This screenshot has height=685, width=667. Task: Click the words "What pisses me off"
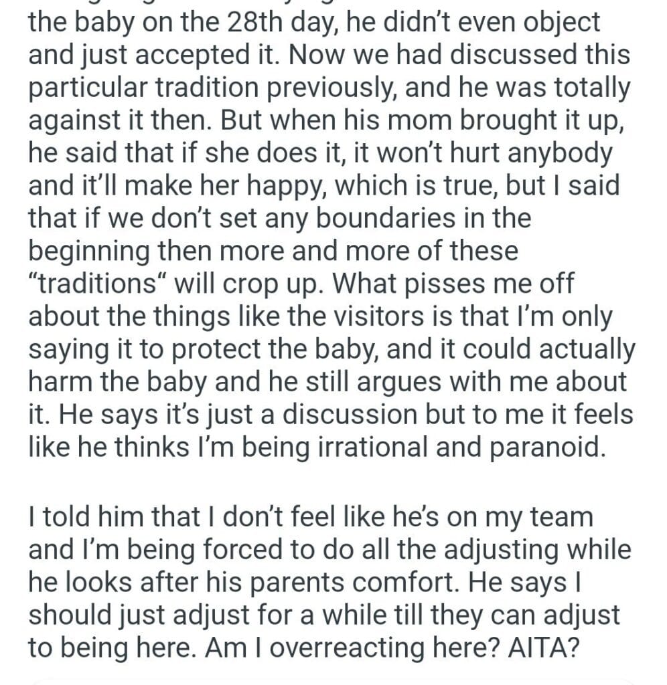[x=453, y=283]
